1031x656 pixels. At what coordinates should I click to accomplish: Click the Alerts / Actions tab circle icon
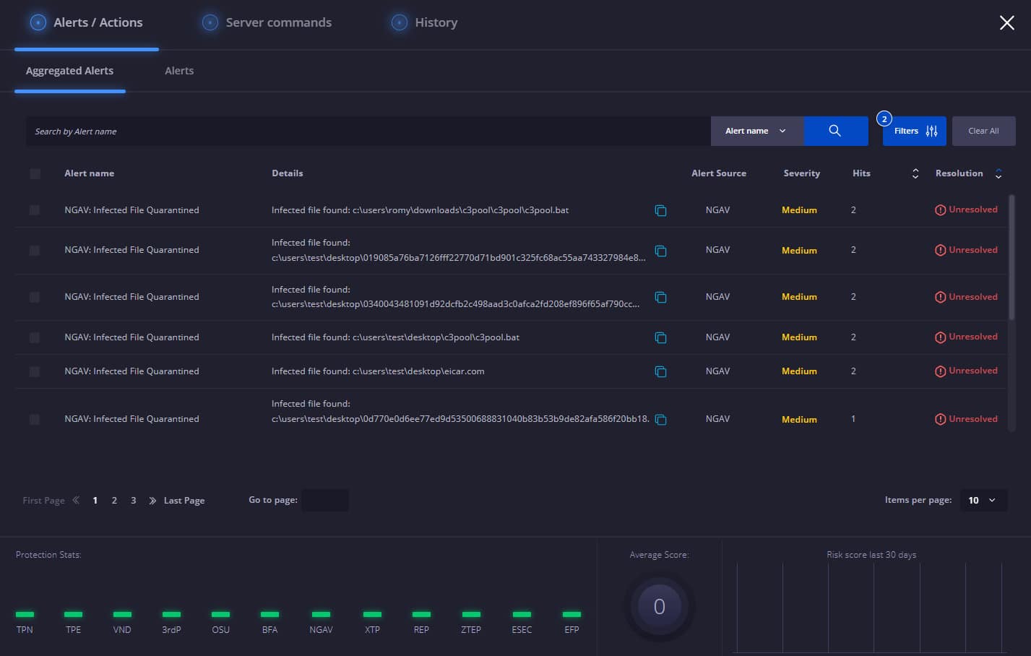tap(38, 22)
